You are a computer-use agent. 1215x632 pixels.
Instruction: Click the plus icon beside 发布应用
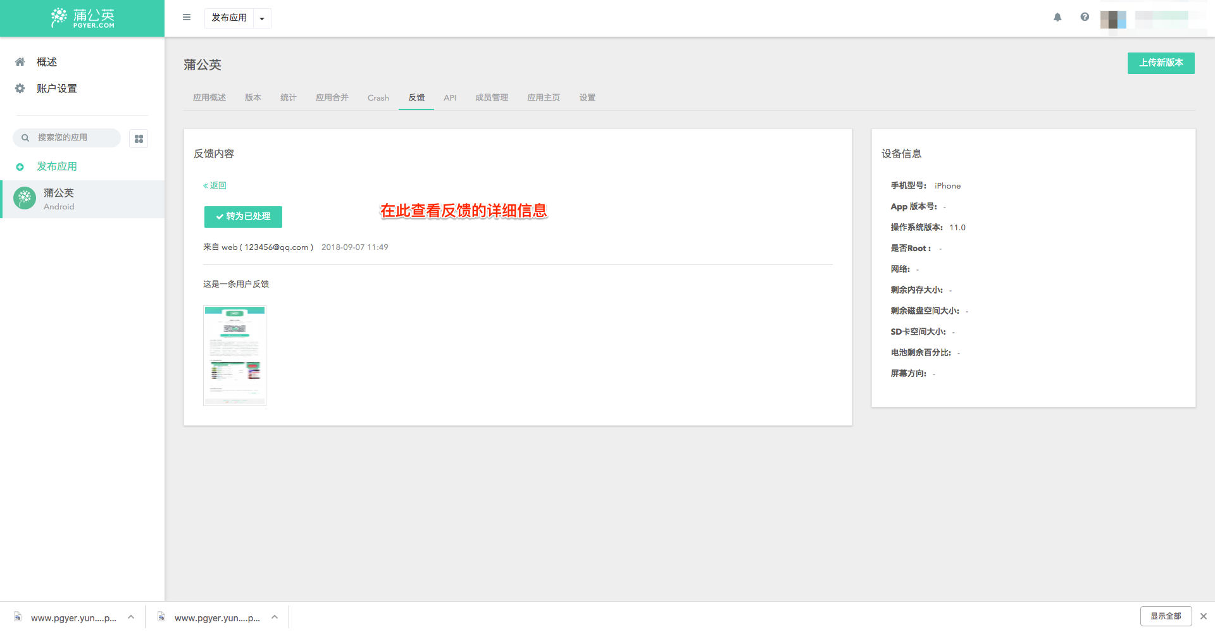tap(20, 167)
